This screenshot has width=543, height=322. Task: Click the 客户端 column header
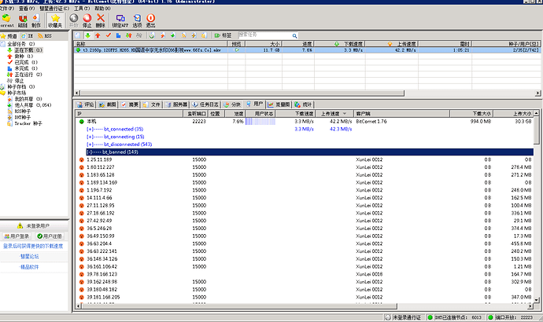401,114
